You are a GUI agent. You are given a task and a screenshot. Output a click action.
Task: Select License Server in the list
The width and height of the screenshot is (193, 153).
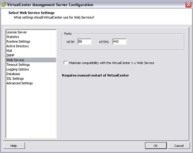pyautogui.click(x=16, y=32)
